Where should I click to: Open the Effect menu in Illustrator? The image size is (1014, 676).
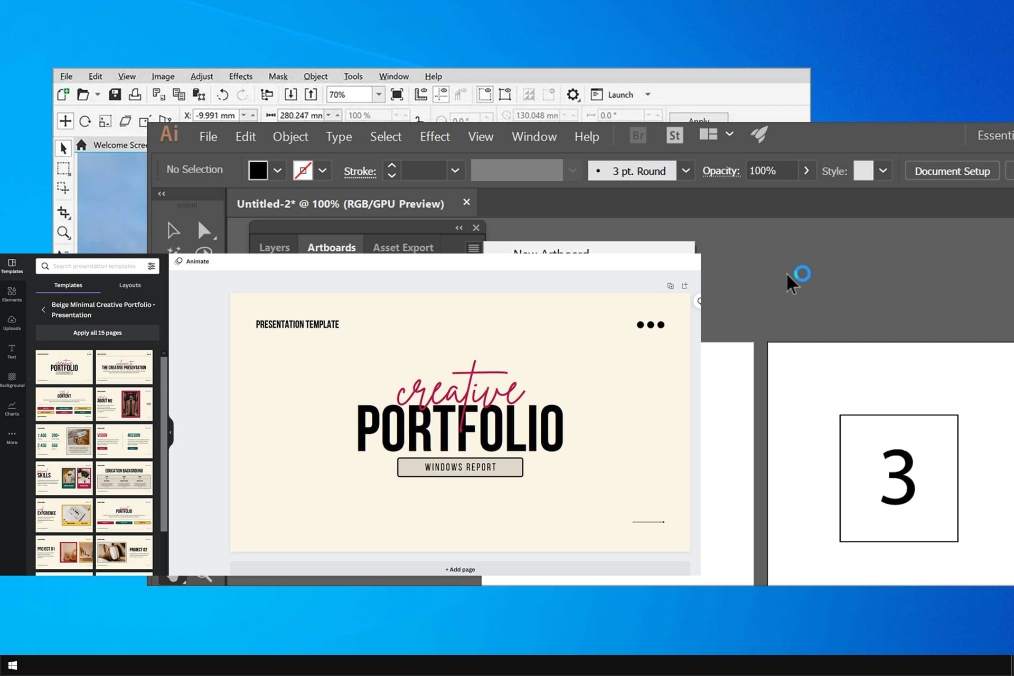[434, 137]
